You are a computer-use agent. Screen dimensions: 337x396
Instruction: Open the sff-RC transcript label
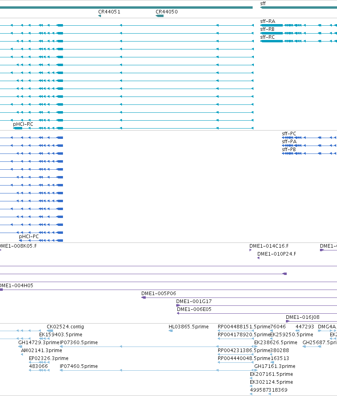click(x=267, y=37)
